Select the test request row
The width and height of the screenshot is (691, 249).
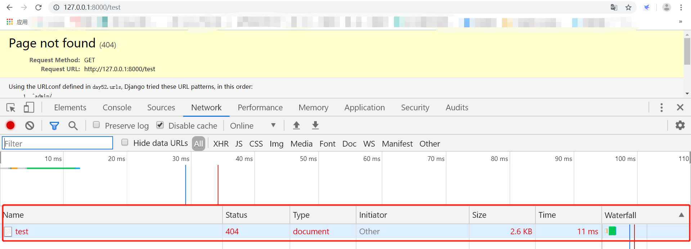pos(346,231)
